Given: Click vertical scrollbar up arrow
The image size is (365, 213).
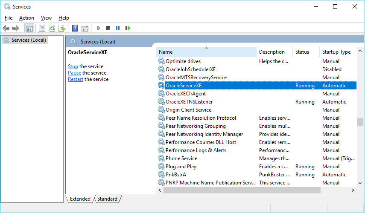Looking at the screenshot, I should coord(360,51).
